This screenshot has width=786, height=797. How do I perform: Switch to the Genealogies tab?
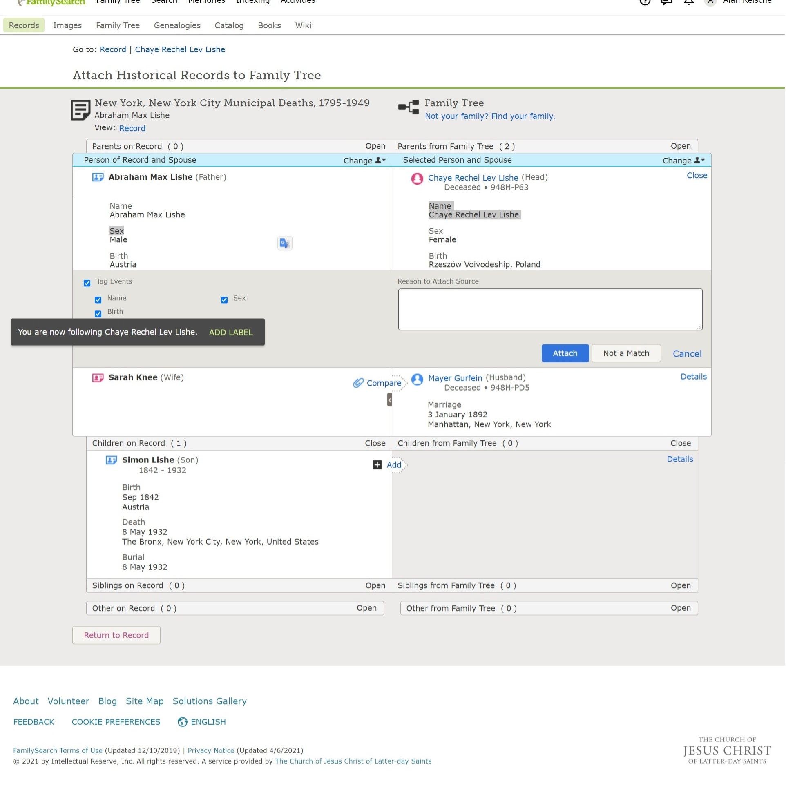177,25
